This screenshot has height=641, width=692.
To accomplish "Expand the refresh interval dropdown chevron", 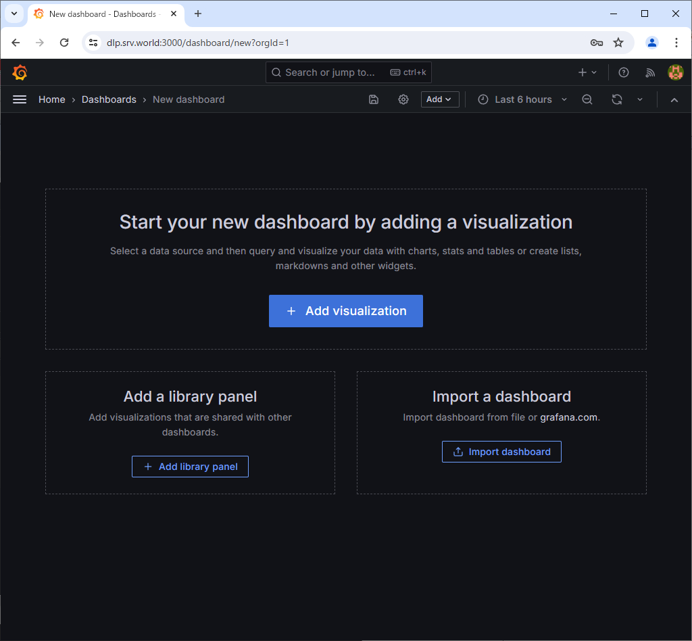I will coord(640,100).
